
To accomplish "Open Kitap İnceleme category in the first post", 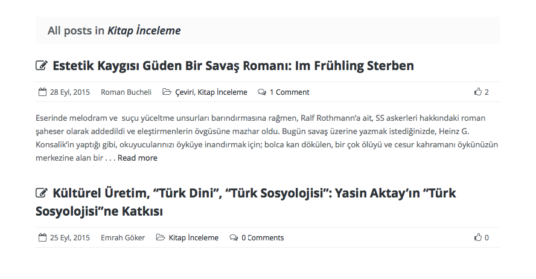I will coord(222,92).
